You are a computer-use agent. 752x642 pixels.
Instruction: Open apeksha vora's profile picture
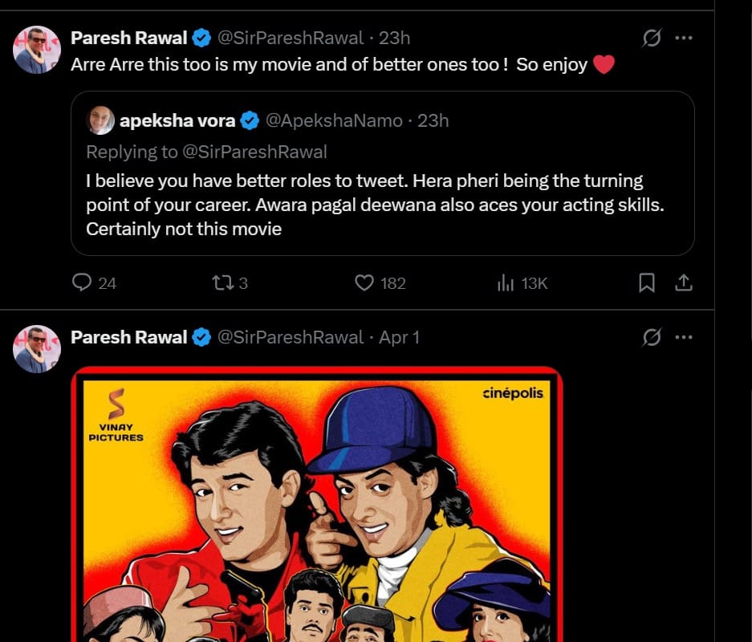click(x=100, y=120)
